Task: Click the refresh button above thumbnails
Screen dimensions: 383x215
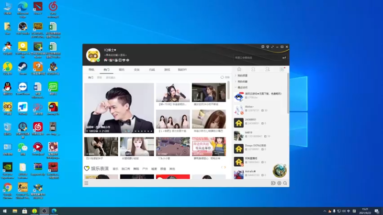Action: point(225,77)
